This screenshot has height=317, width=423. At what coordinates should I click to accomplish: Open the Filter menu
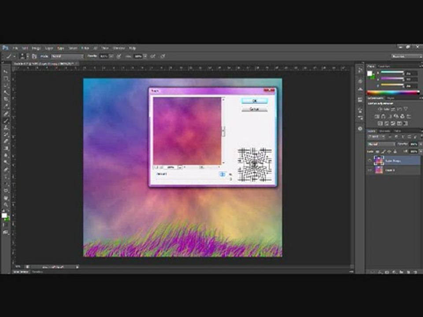pyautogui.click(x=85, y=48)
